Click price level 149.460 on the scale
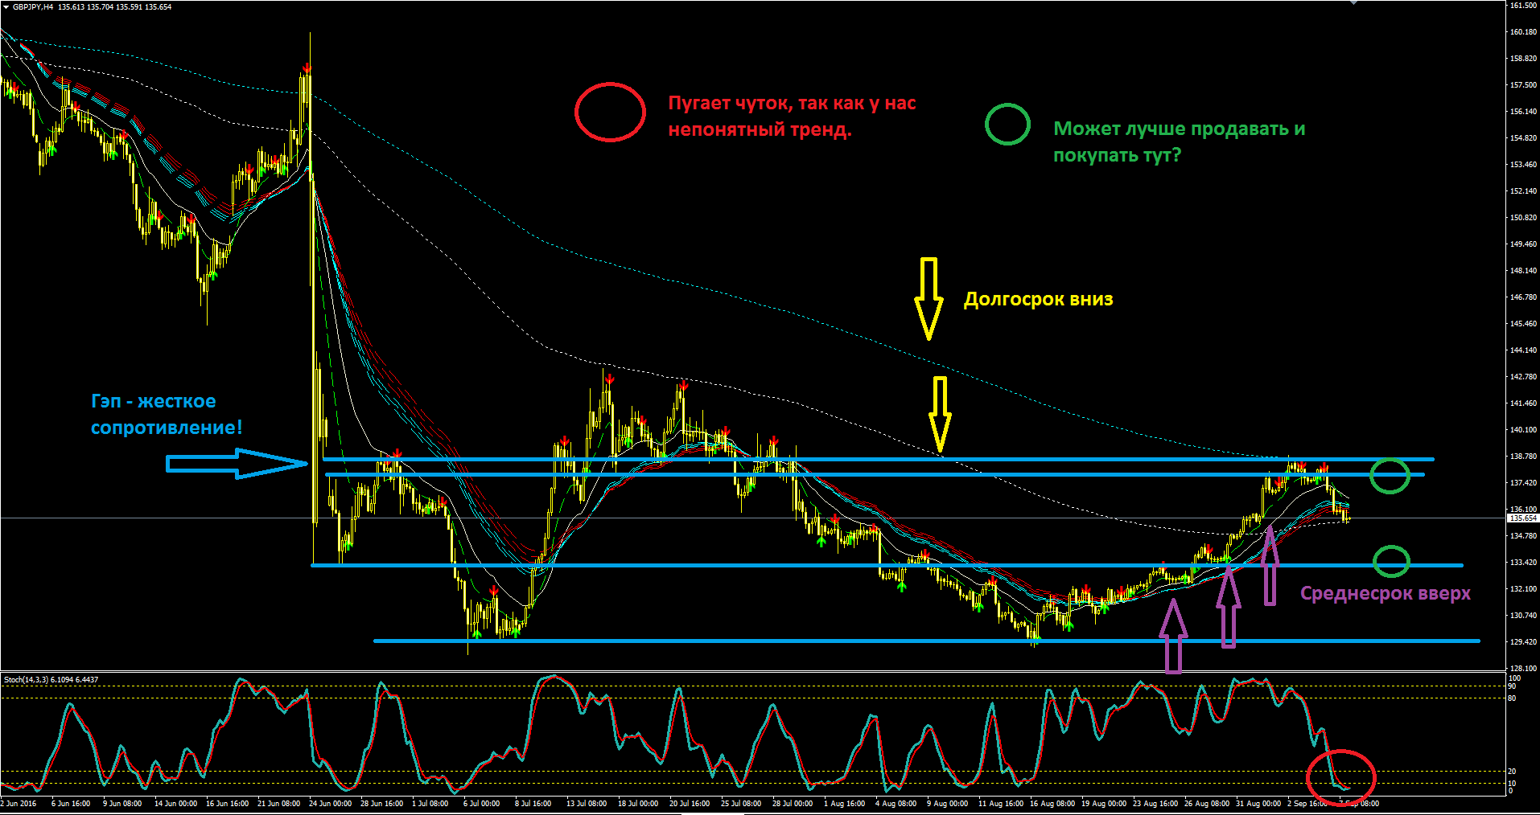1540x815 pixels. tap(1523, 244)
